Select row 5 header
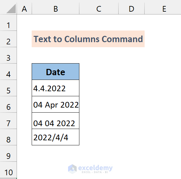The width and height of the screenshot is (181, 179). tap(8, 88)
